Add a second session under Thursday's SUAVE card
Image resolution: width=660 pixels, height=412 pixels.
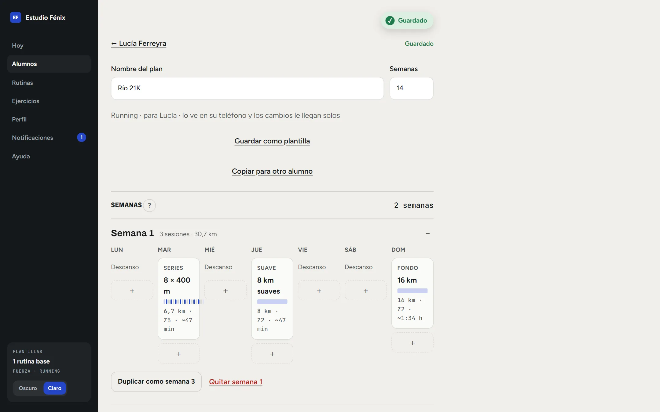pos(272,354)
